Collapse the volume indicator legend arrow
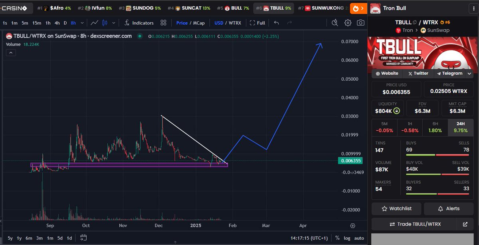The image size is (479, 245). pyautogui.click(x=11, y=52)
